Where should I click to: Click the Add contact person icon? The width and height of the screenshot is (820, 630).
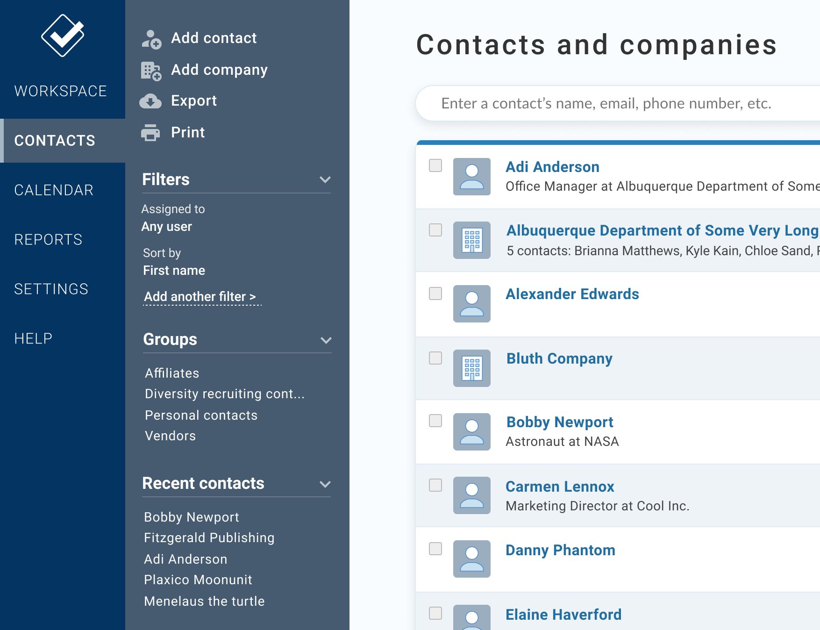[x=151, y=39]
